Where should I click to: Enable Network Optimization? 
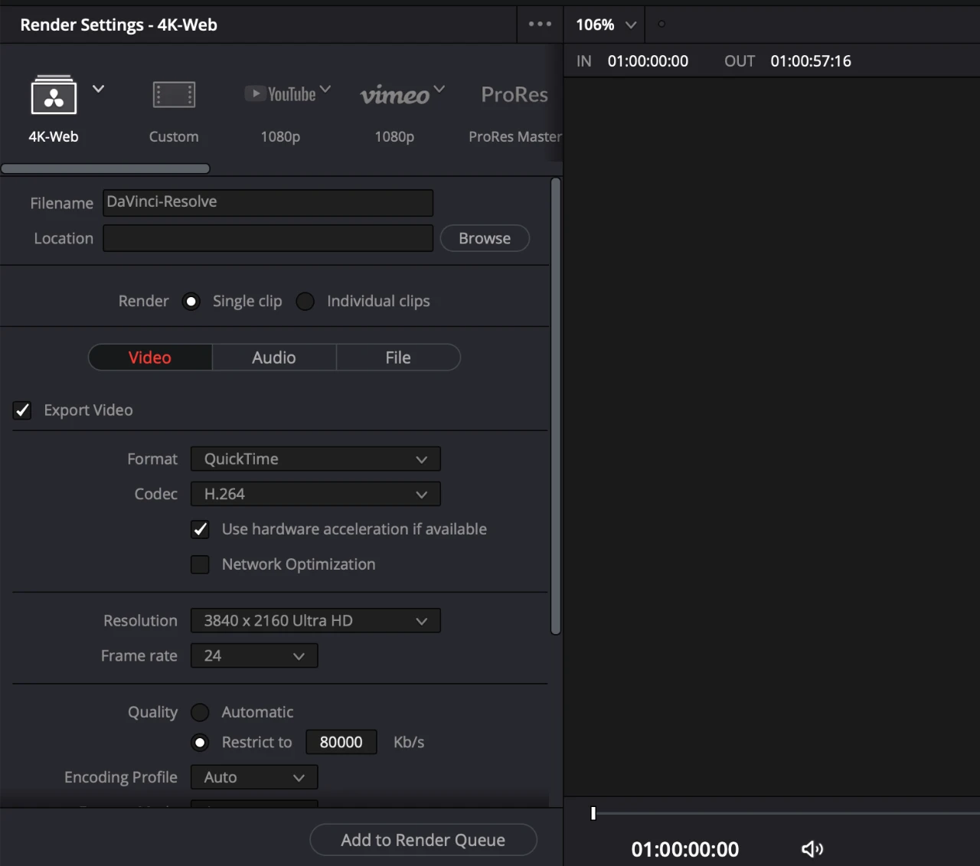click(x=200, y=564)
